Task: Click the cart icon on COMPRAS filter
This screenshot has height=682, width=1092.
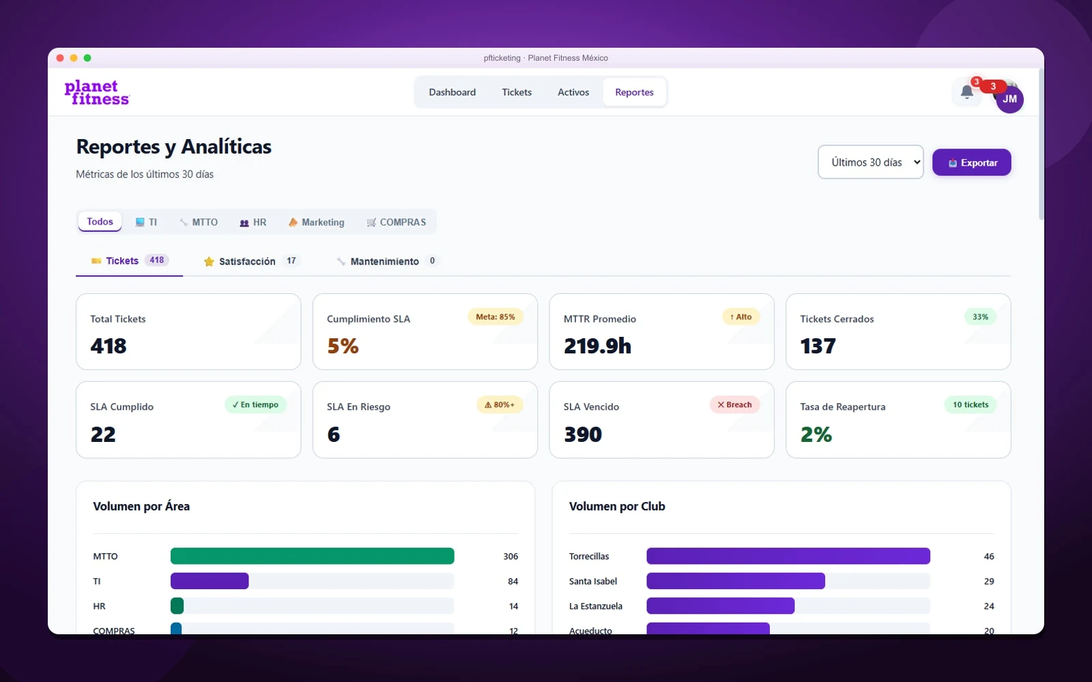Action: [x=371, y=222]
